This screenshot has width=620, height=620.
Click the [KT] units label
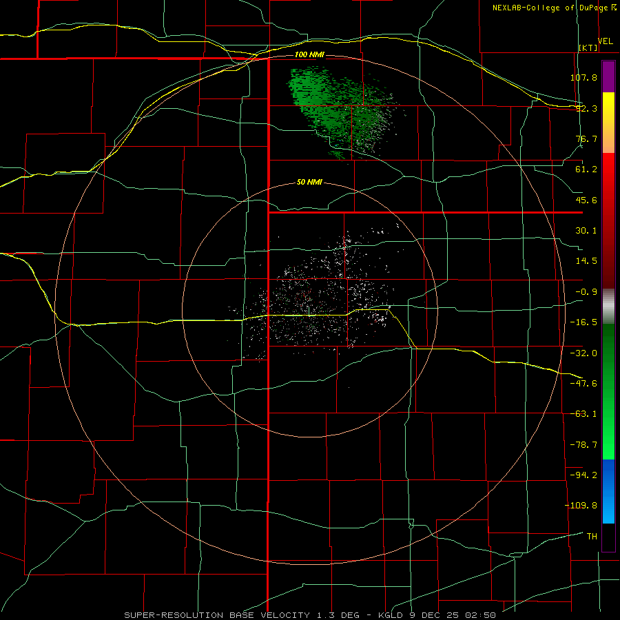click(x=588, y=48)
